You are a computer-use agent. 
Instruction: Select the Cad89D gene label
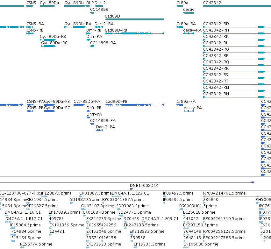[x=112, y=16]
